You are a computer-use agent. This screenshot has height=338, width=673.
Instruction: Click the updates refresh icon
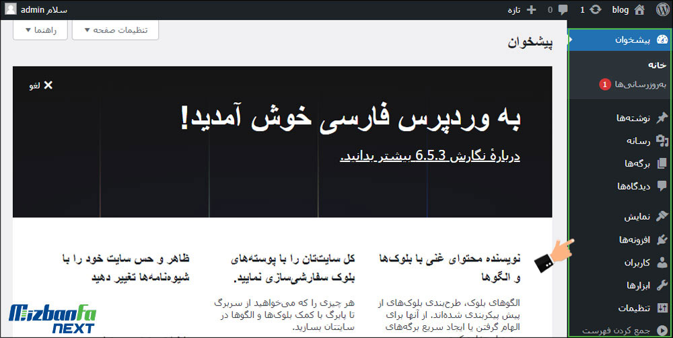tap(596, 9)
